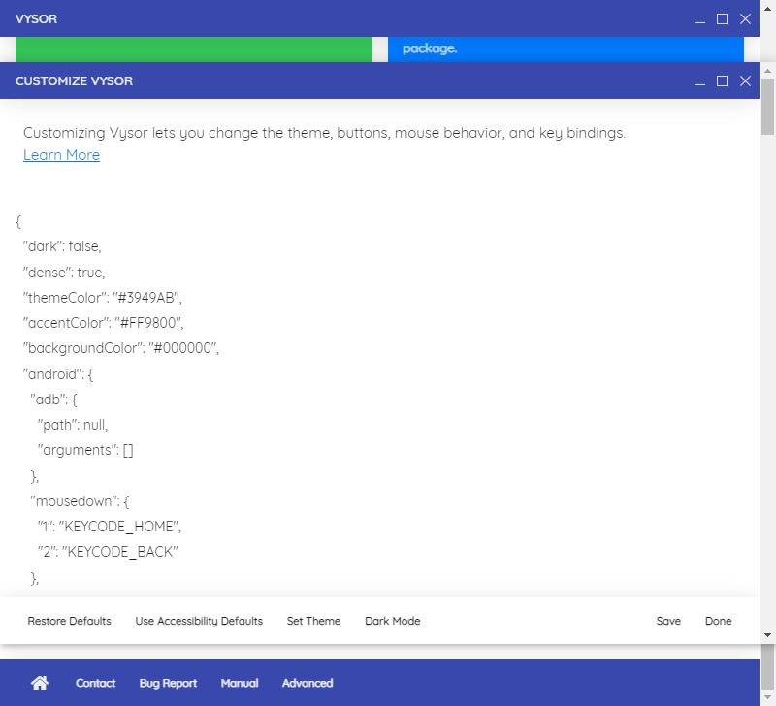Click the "path": null line
Viewport: 776px width, 706px height.
(73, 425)
